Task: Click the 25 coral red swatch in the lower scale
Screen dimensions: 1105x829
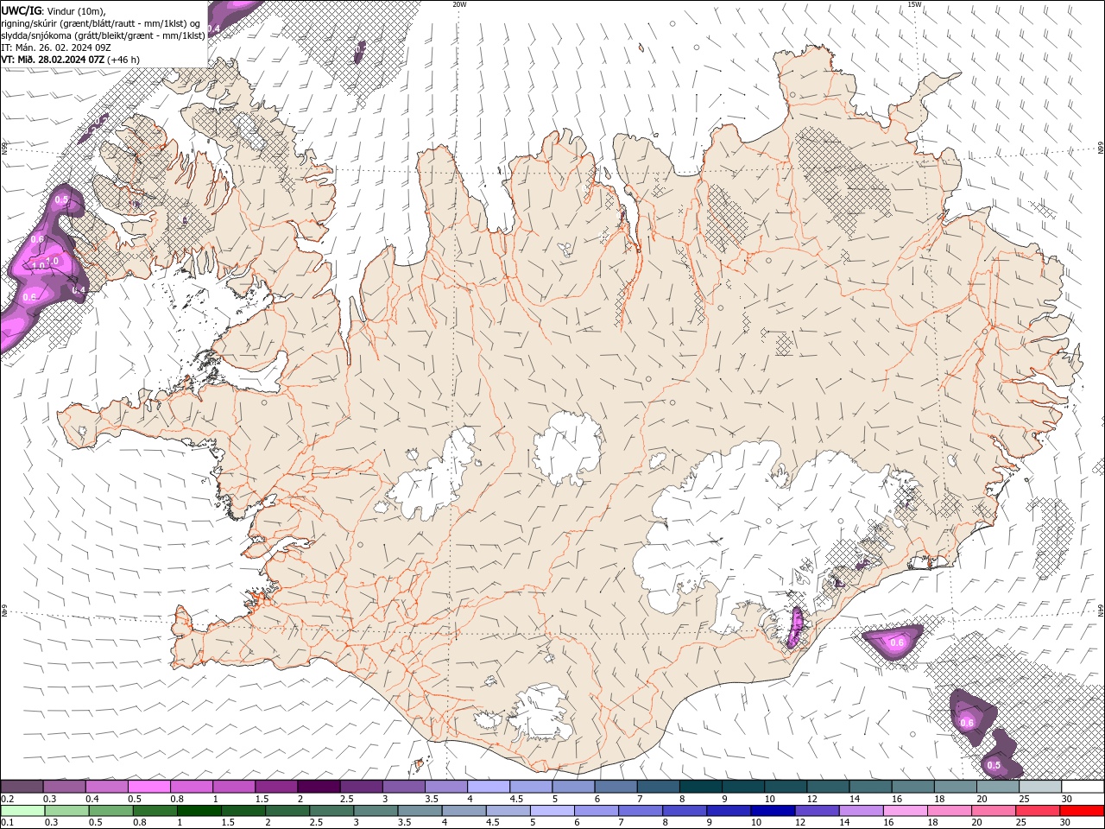Action: coord(1037,811)
